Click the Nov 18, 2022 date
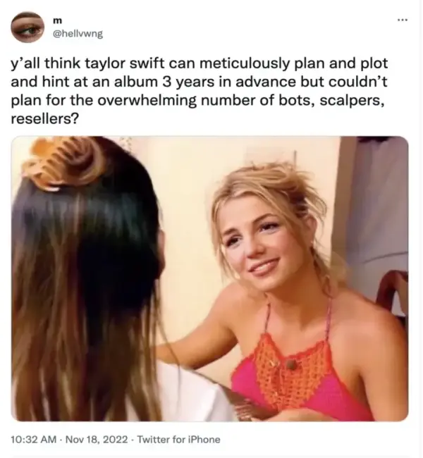The width and height of the screenshot is (423, 458). point(97,439)
